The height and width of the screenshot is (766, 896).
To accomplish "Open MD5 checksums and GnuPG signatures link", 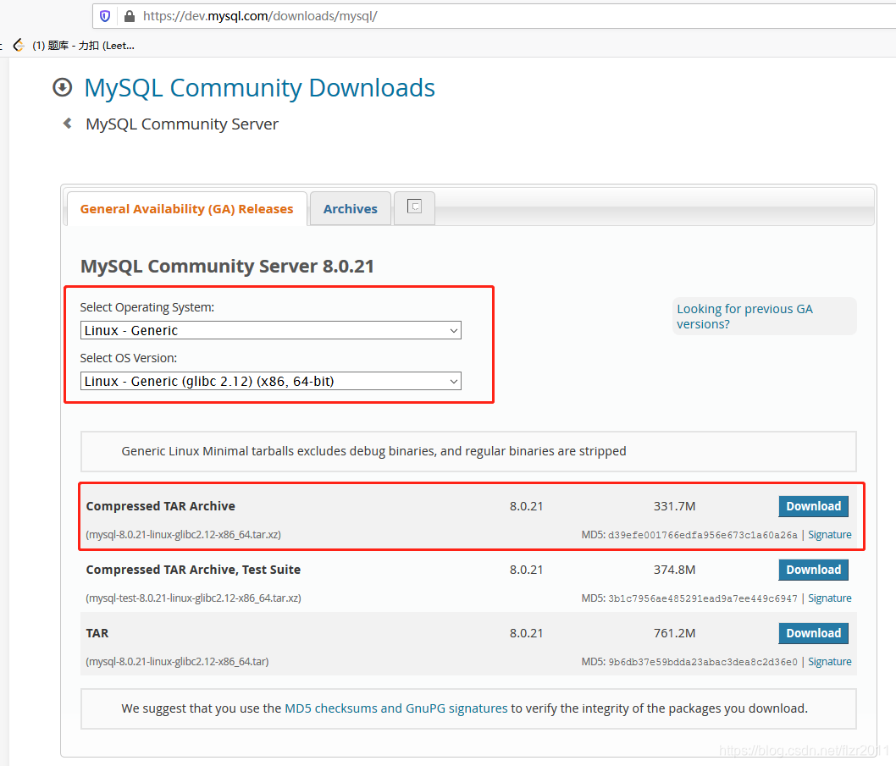I will point(396,708).
